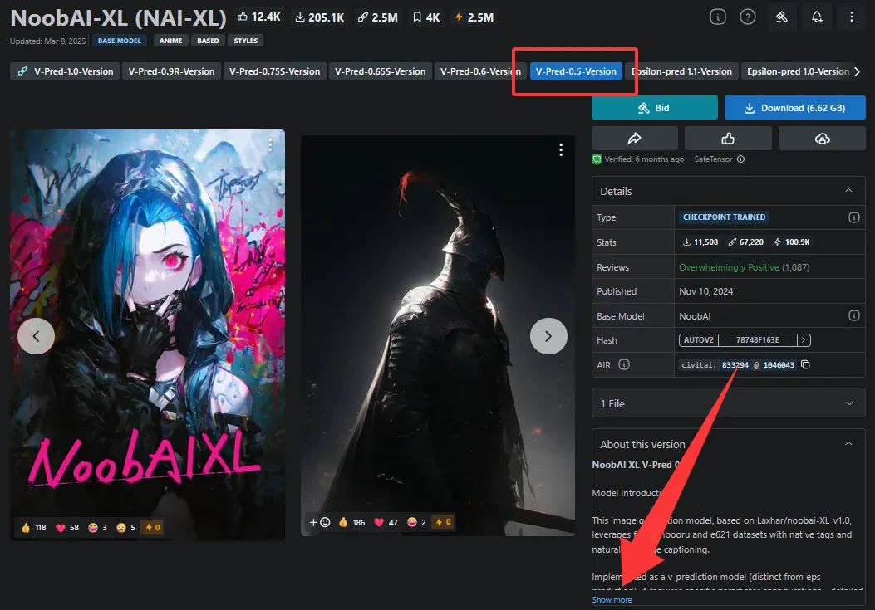The height and width of the screenshot is (610, 875).
Task: Click the share arrow button
Action: pyautogui.click(x=635, y=139)
